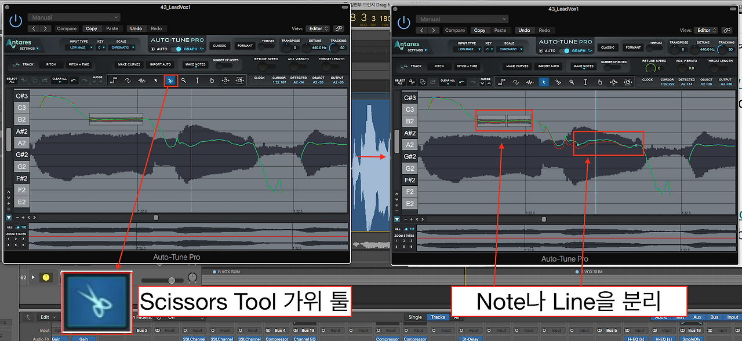
Task: Click Compare in the left window header
Action: pyautogui.click(x=67, y=28)
